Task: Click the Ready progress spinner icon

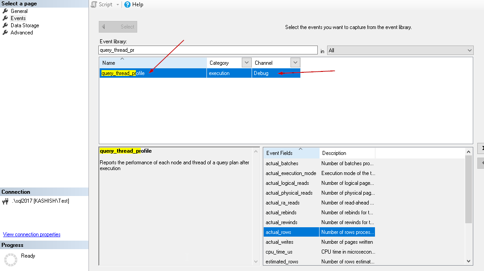Action: 11,259
